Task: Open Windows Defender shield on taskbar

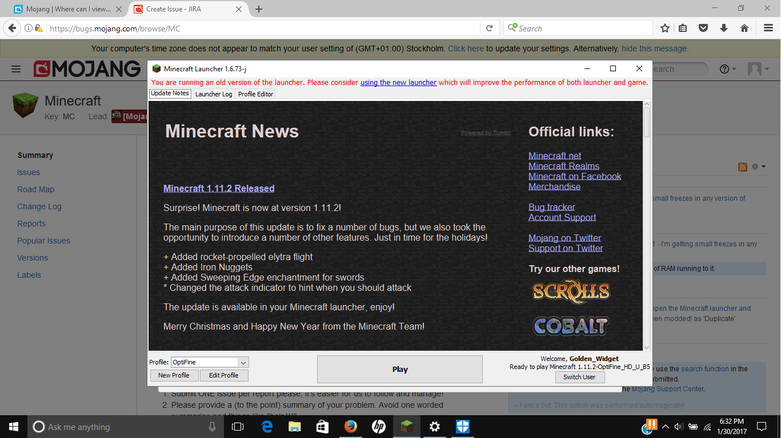Action: coord(462,427)
